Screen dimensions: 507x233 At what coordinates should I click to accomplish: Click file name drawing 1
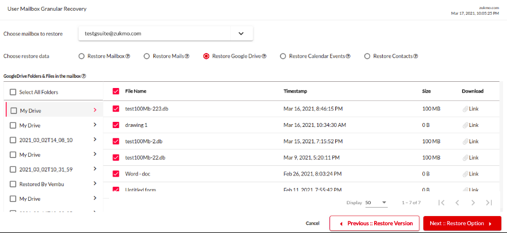tap(136, 125)
